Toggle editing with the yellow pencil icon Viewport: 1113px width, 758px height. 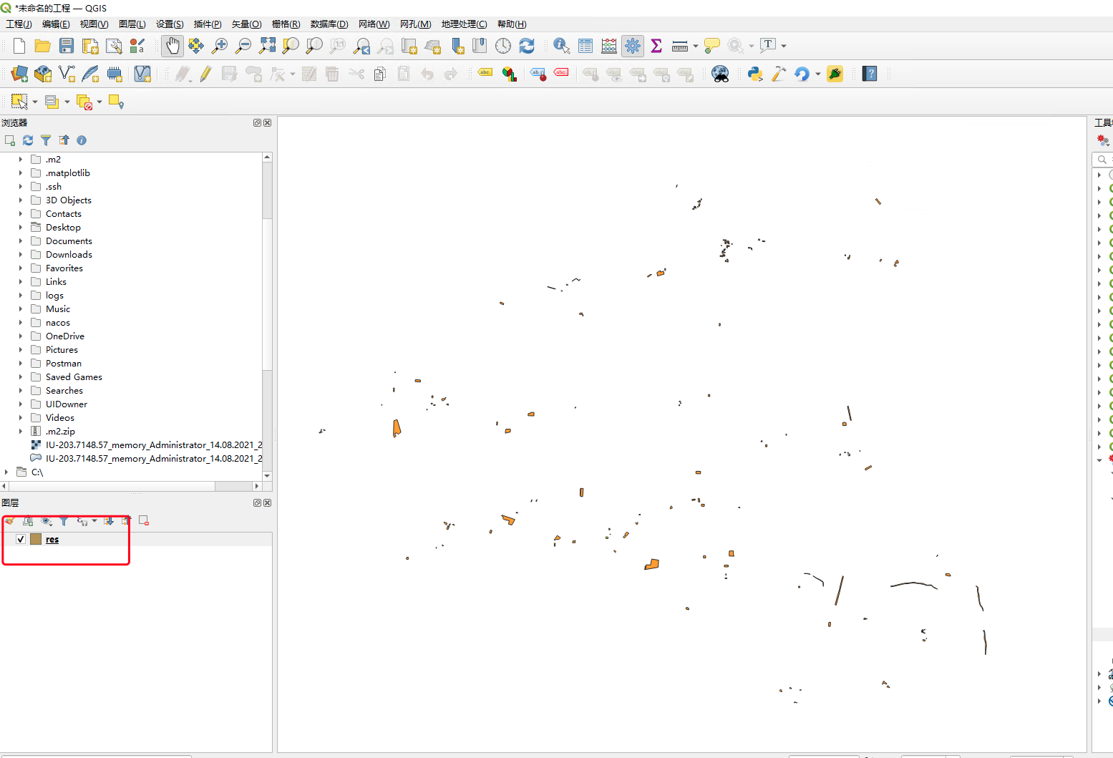(x=205, y=74)
